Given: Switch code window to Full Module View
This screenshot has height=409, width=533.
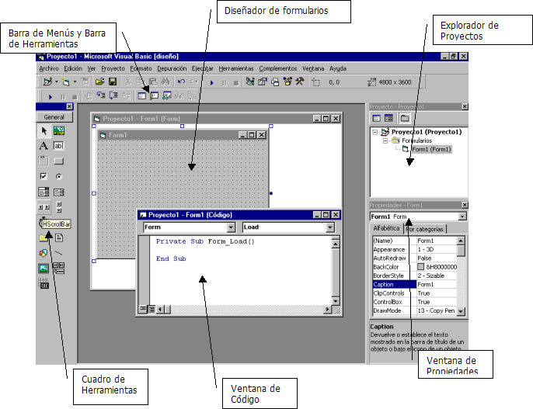Looking at the screenshot, I should [x=152, y=309].
